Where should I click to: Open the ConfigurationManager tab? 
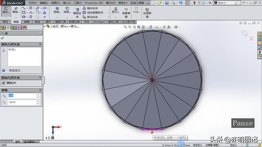click(x=14, y=28)
